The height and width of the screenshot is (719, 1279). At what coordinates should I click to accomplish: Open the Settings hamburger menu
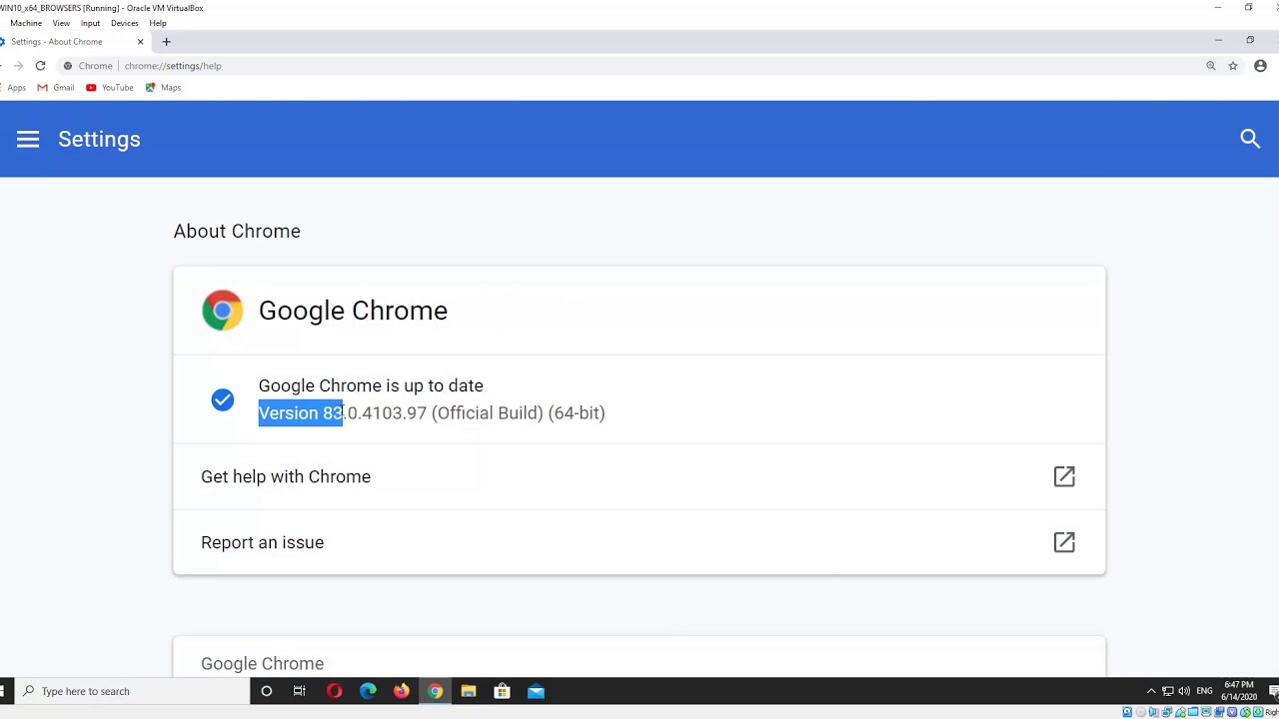pyautogui.click(x=28, y=139)
